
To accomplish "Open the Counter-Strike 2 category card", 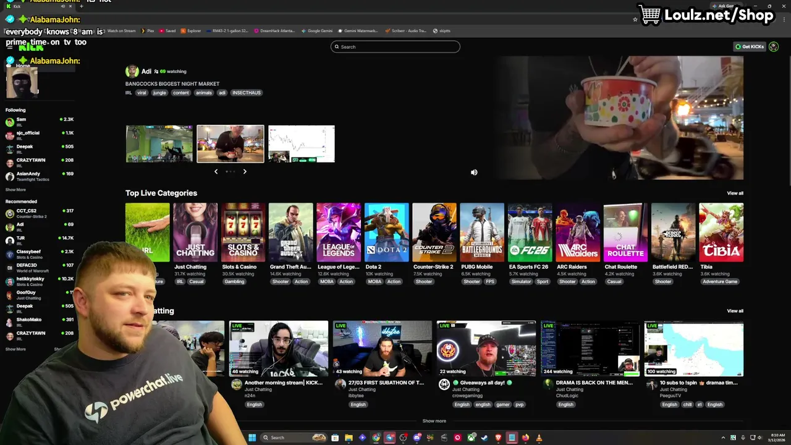I will click(x=434, y=232).
